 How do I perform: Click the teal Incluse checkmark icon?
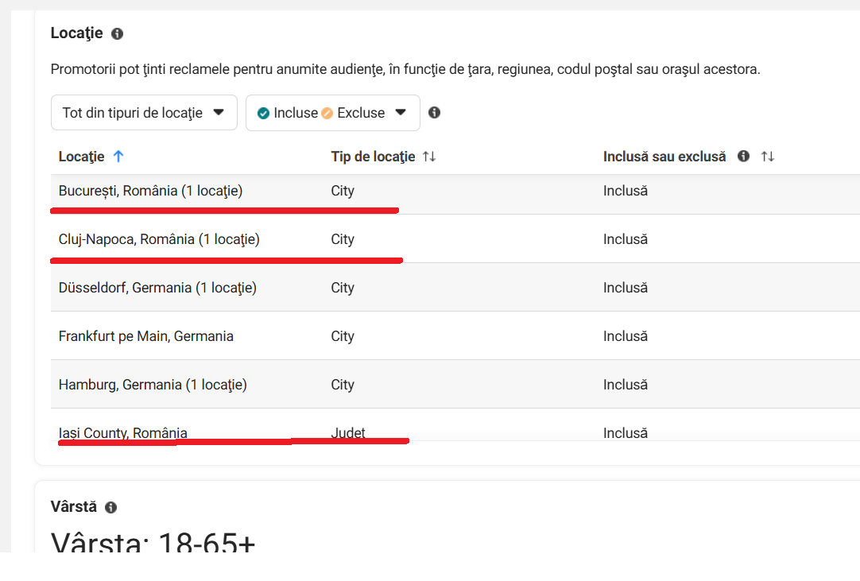pyautogui.click(x=263, y=113)
